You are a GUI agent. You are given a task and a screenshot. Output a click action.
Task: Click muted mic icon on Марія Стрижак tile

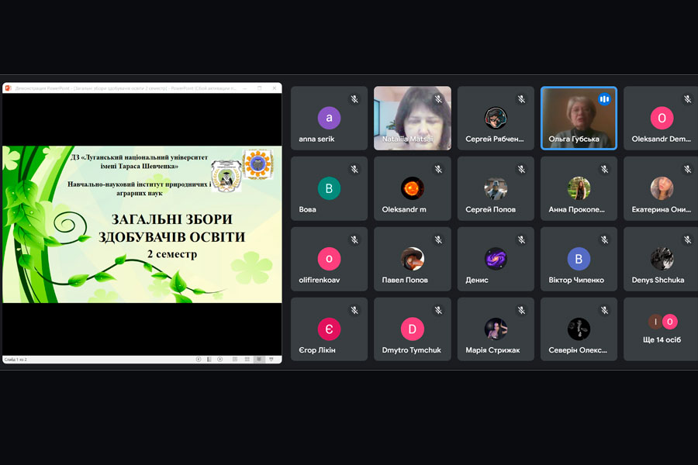[521, 310]
